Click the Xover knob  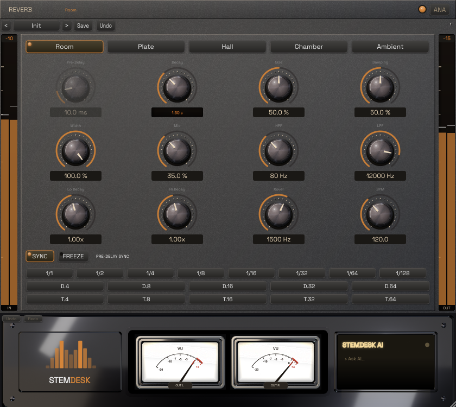tap(278, 214)
